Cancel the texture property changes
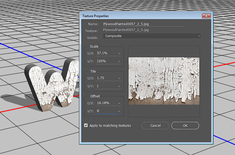235x155 pixels. (x=155, y=125)
